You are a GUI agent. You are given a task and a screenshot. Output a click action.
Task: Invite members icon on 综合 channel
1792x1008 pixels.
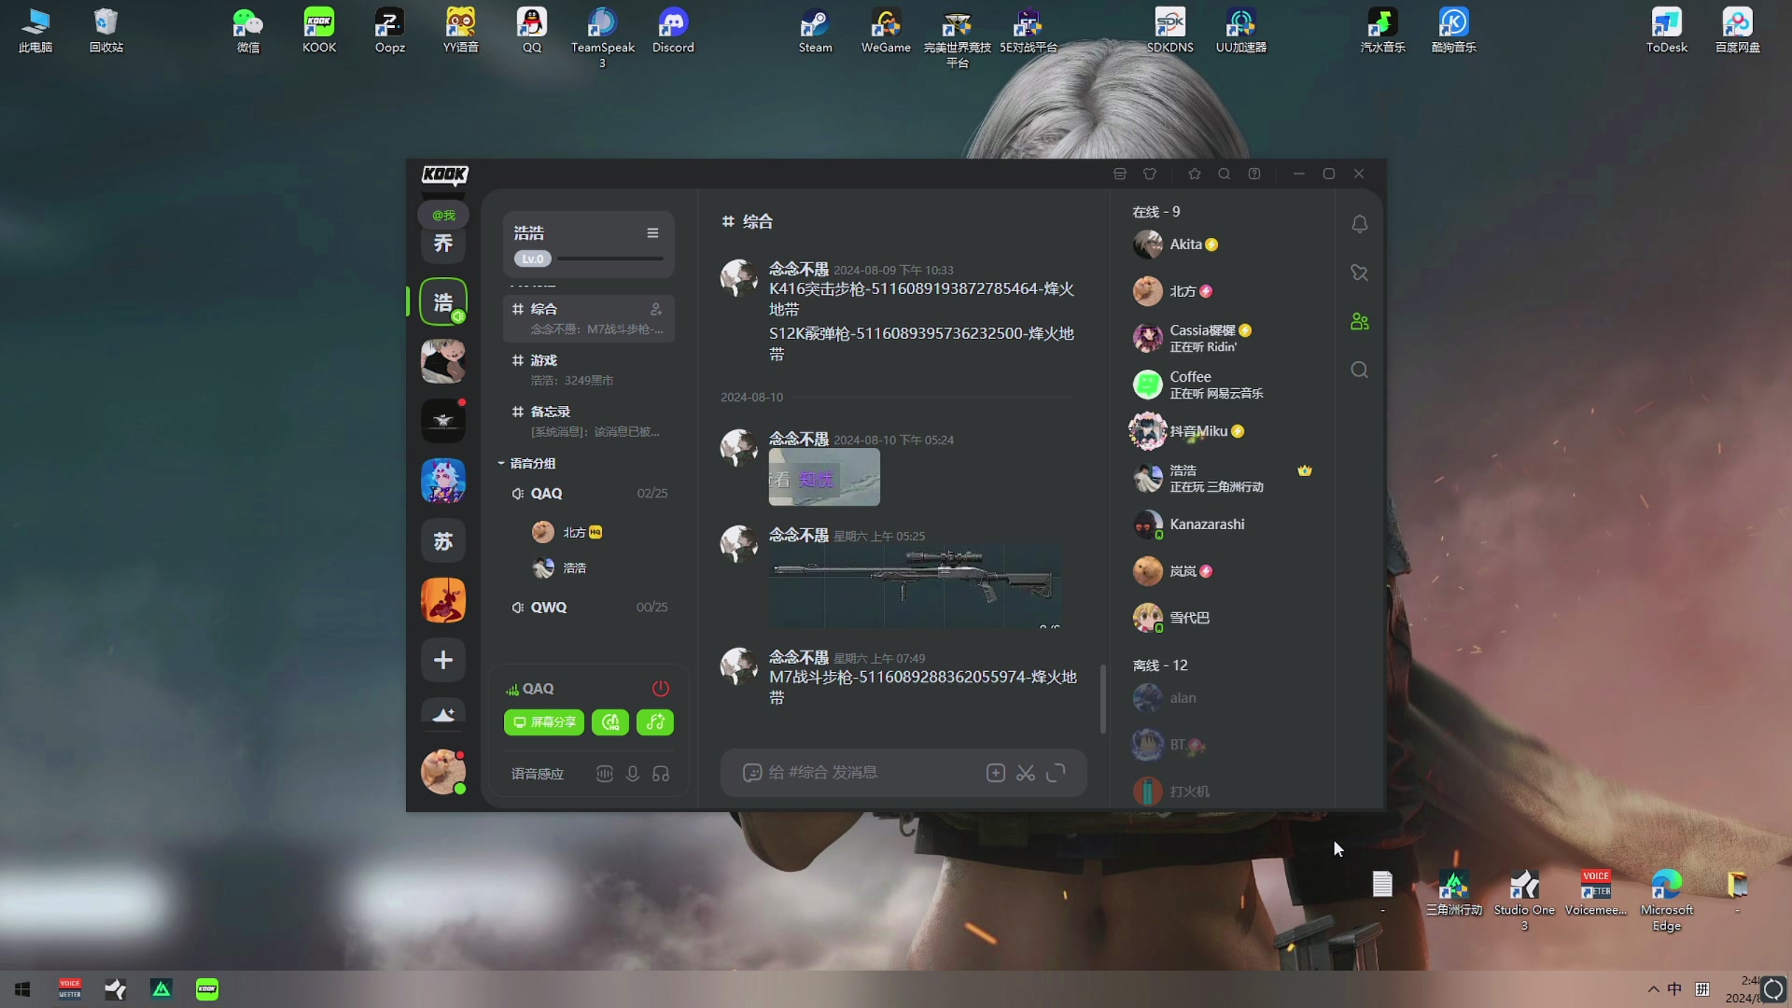pyautogui.click(x=656, y=309)
